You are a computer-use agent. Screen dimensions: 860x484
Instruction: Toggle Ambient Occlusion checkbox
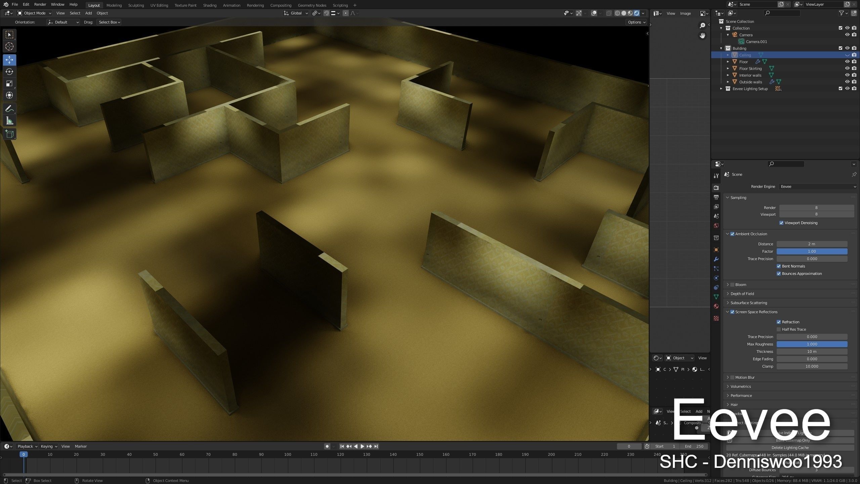[732, 234]
